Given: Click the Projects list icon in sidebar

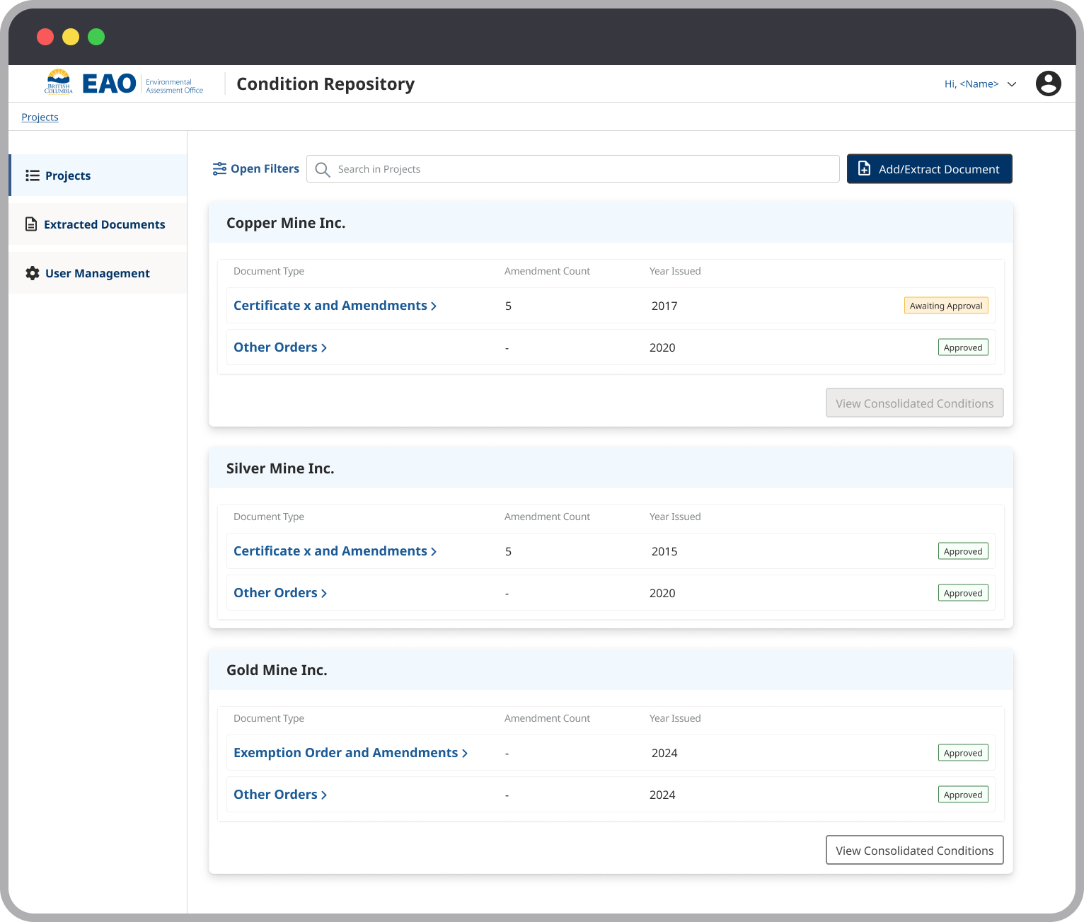Looking at the screenshot, I should pos(33,175).
